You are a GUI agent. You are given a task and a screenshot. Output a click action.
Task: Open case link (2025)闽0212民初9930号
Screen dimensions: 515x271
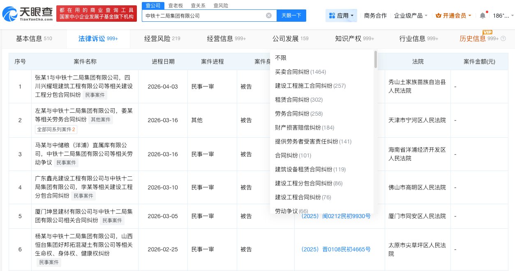[x=335, y=216]
